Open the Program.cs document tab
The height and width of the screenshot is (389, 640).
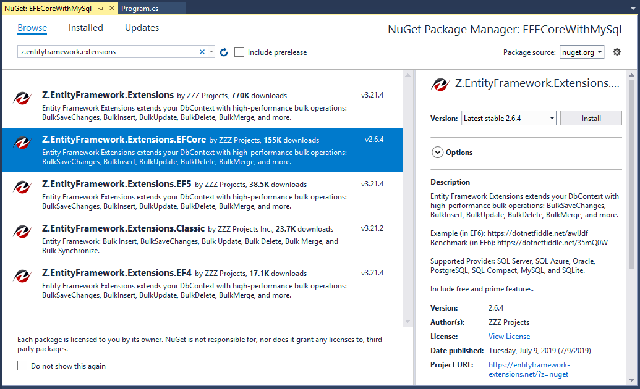click(140, 9)
